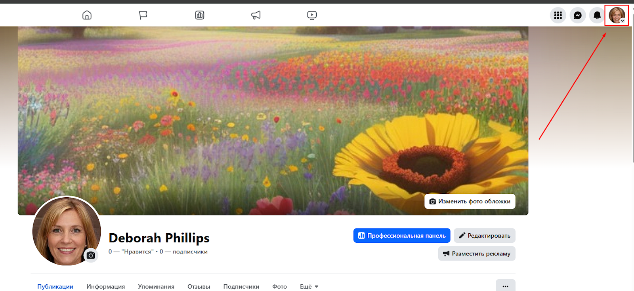Open the Ad Center megaphone icon
This screenshot has height=291, width=634.
tap(256, 15)
